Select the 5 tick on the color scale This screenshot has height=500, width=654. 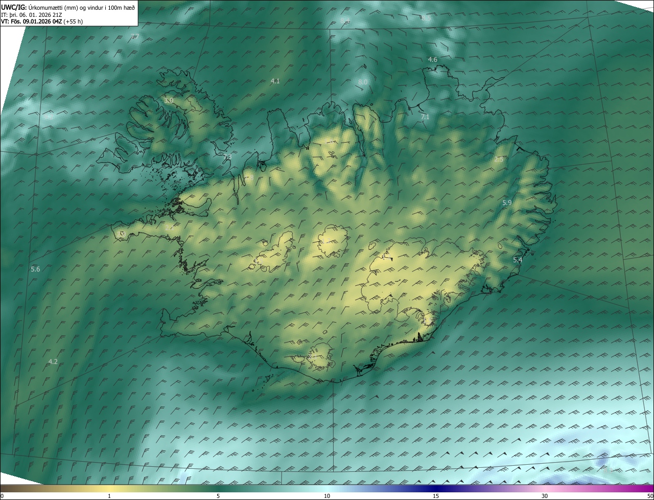point(218,496)
